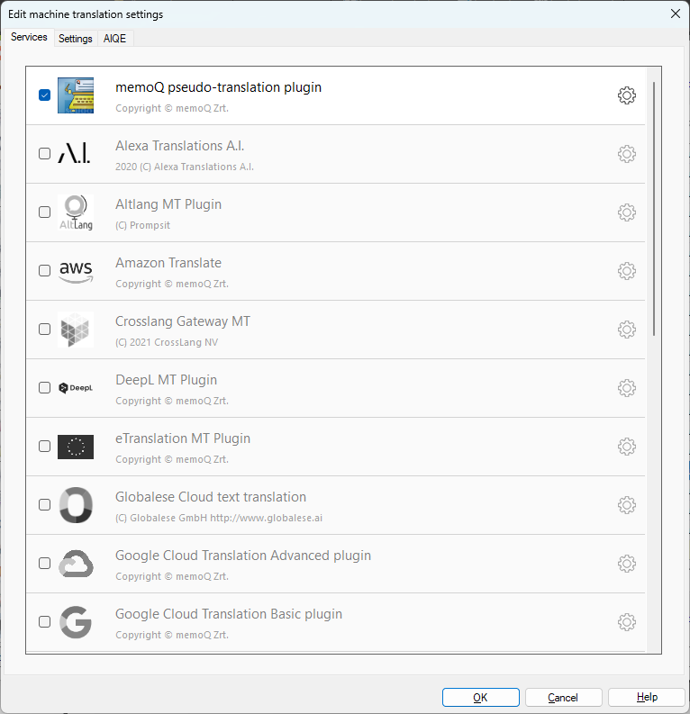Open settings gear for Amazon Translate
The height and width of the screenshot is (714, 690).
(627, 271)
